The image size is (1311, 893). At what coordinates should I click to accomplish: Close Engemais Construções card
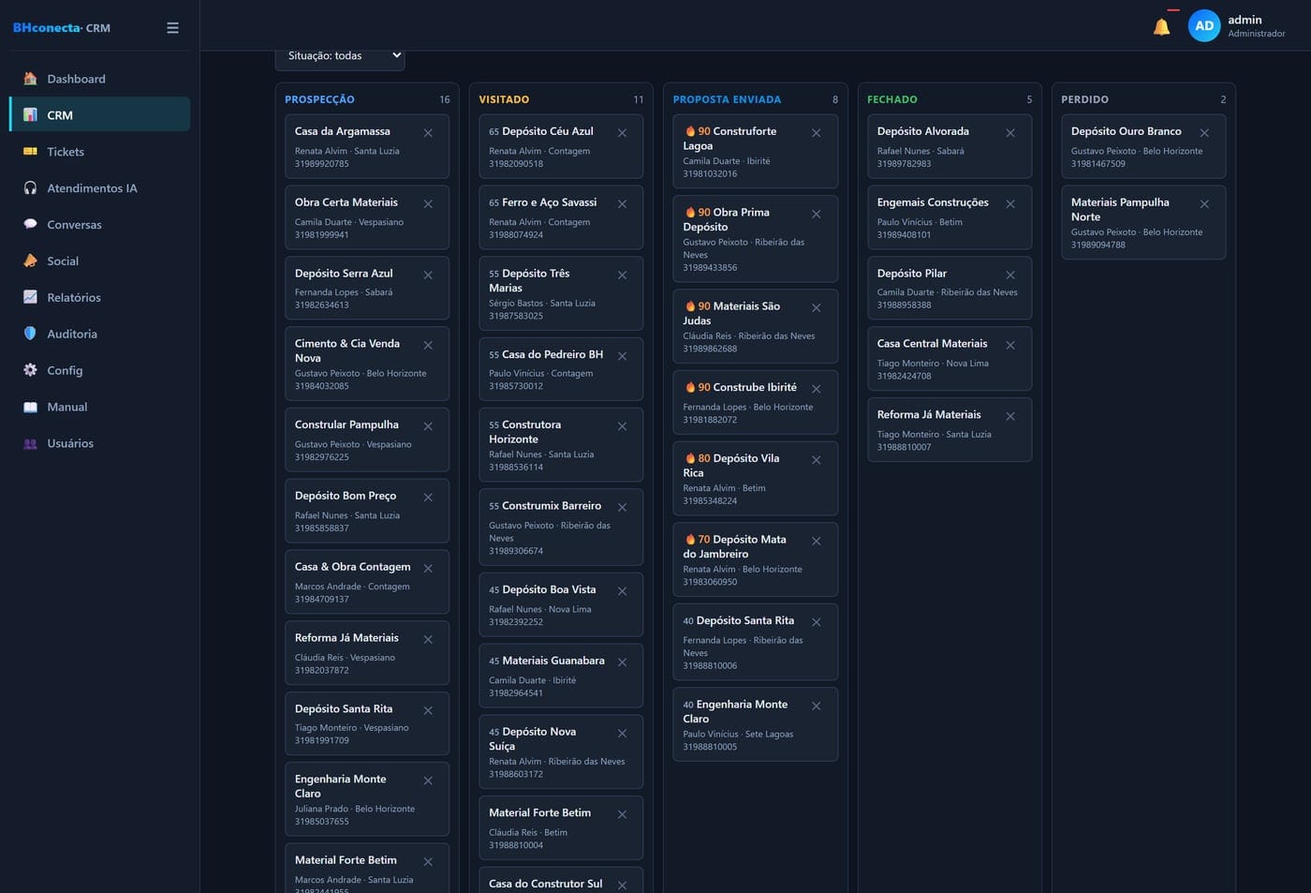coord(1010,204)
